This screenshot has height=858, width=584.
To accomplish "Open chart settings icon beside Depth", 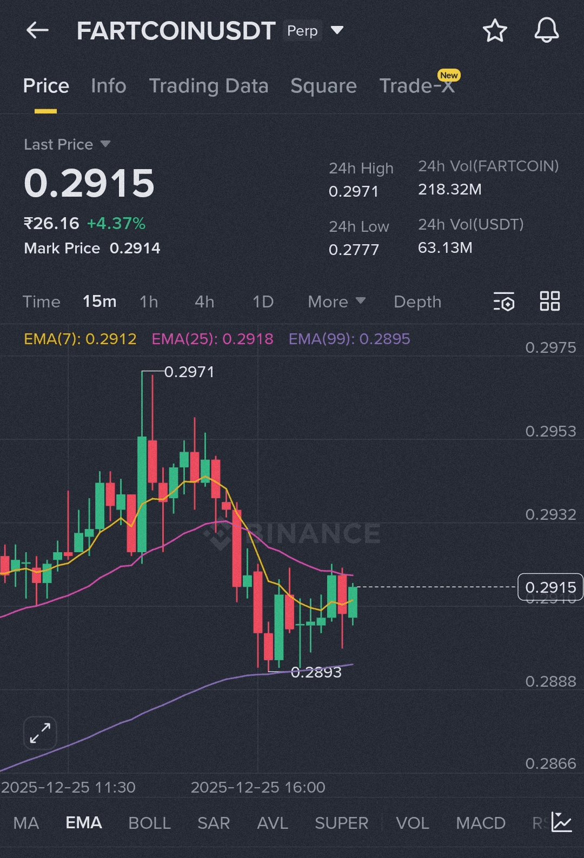I will point(504,301).
